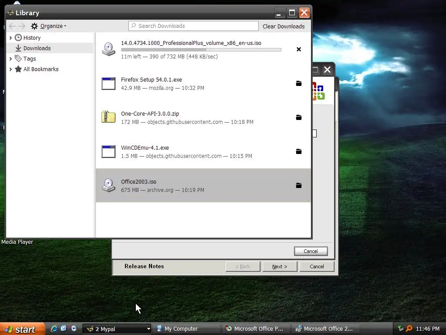Maximize the Library window
Viewport: 446px width, 335px height.
tap(292, 13)
